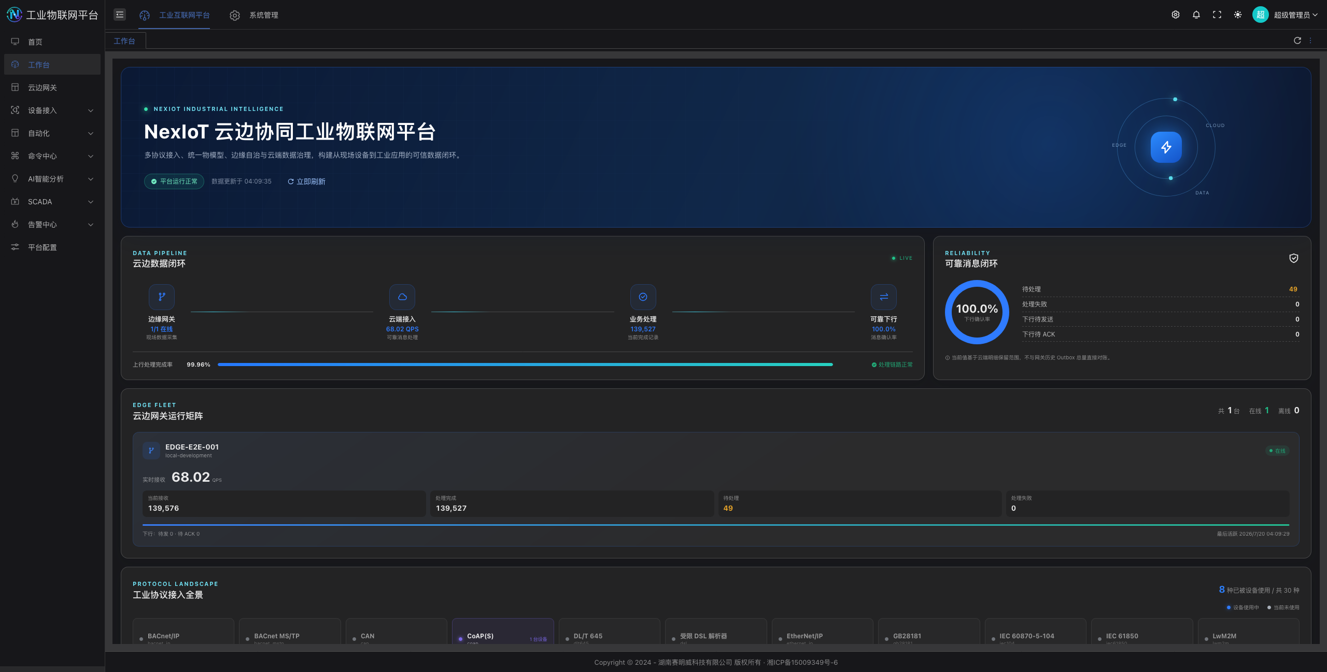Refresh the current tab page icon
1327x672 pixels.
pos(1297,40)
